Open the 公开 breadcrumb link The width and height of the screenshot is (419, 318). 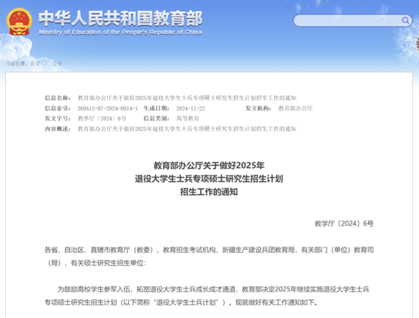pos(57,64)
